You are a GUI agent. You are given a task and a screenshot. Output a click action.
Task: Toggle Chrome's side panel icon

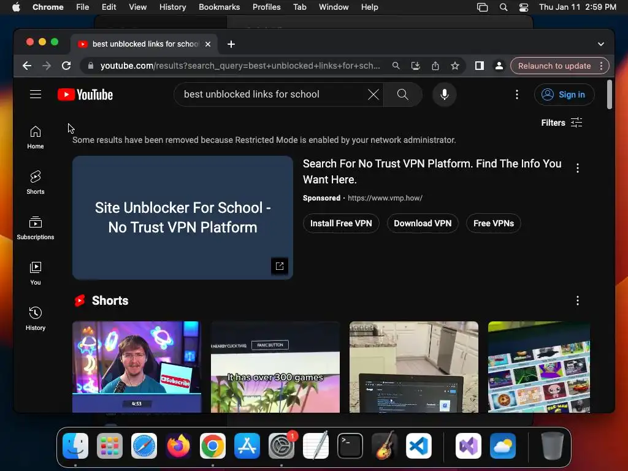[480, 66]
